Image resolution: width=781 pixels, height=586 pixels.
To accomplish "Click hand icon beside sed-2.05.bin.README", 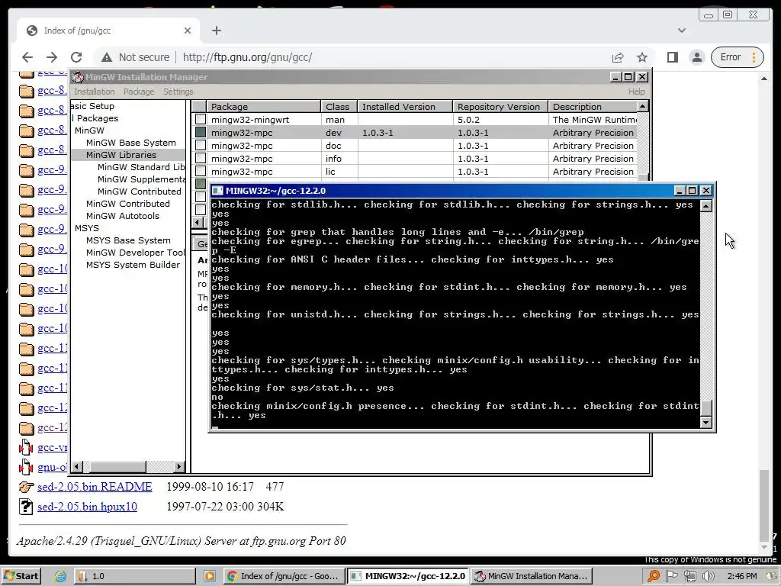I will pos(26,487).
